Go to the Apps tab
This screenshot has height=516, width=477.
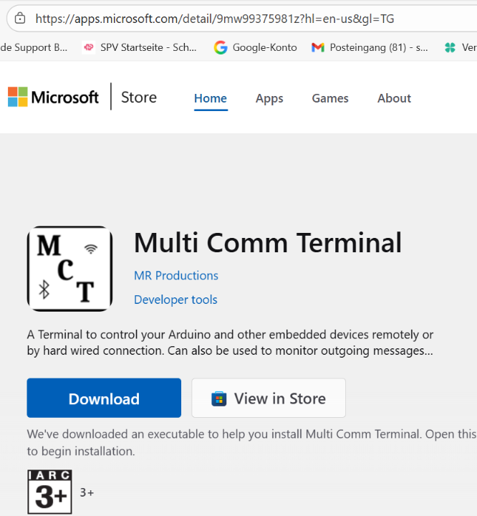[269, 98]
